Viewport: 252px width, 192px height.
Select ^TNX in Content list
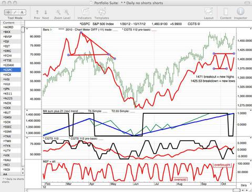coord(10,136)
